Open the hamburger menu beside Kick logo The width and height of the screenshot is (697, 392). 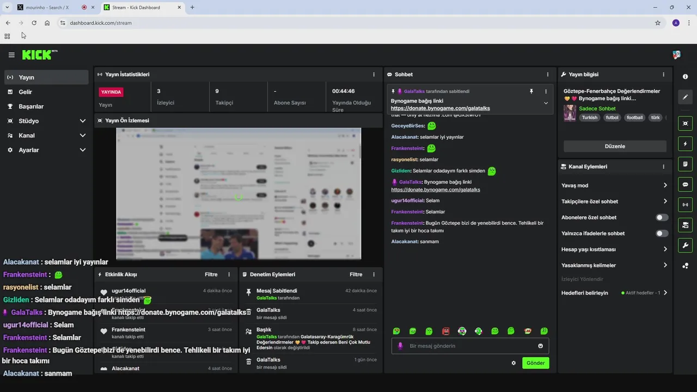point(11,55)
